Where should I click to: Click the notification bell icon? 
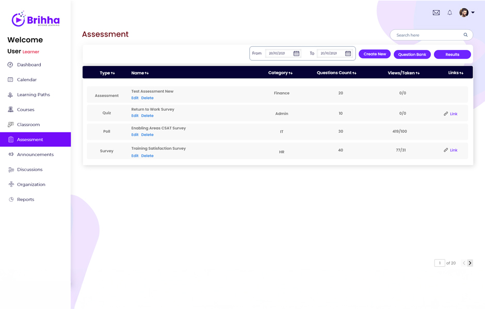coord(449,13)
